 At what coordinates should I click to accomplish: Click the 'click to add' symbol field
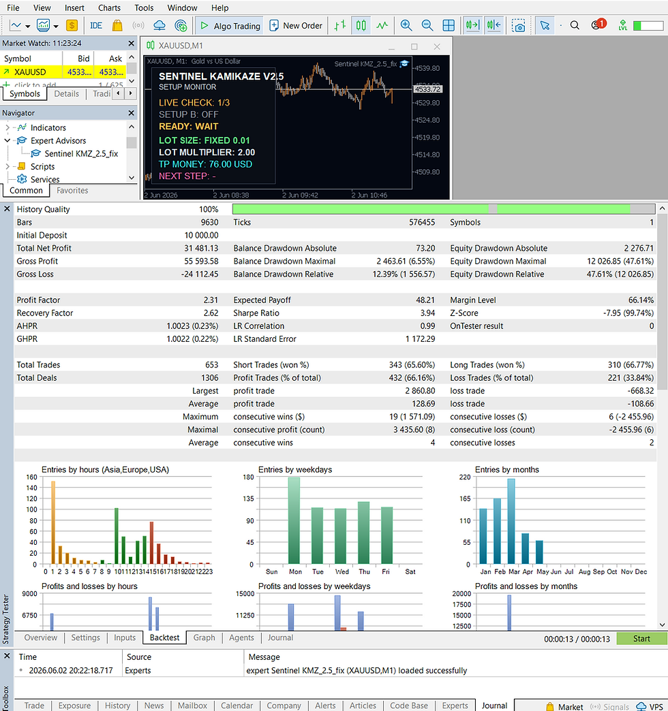click(35, 85)
